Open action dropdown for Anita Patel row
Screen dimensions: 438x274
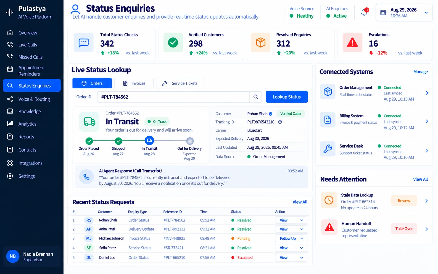[x=291, y=229]
